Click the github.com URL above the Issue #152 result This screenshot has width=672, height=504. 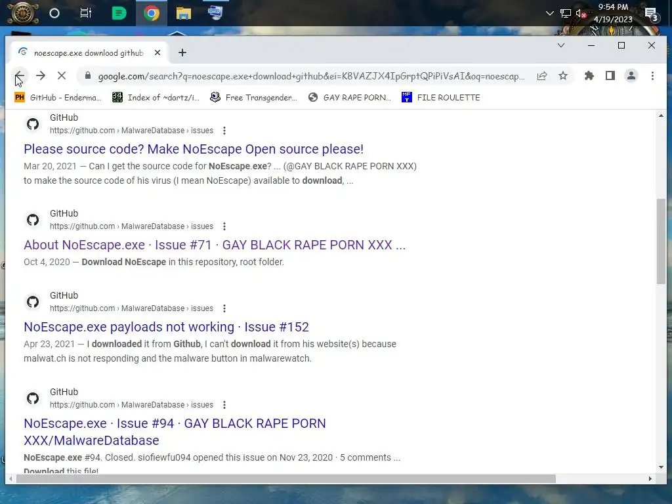click(131, 308)
